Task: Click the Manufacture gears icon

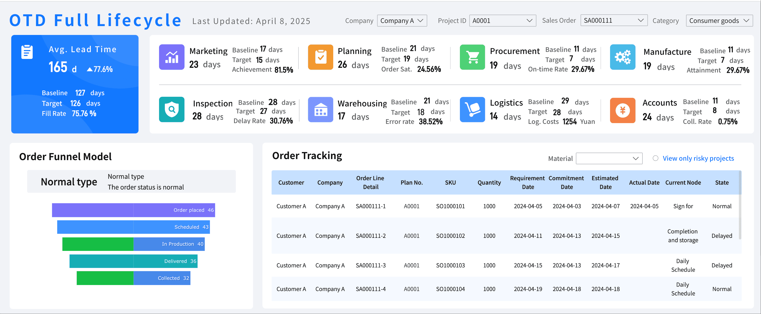Action: click(x=622, y=57)
